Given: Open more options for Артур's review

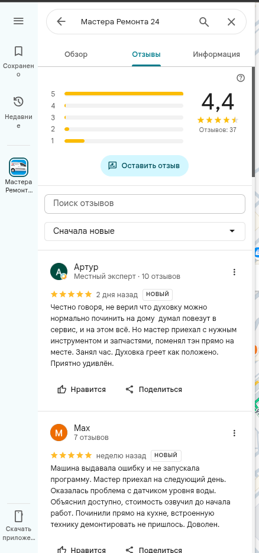Looking at the screenshot, I should [x=234, y=272].
